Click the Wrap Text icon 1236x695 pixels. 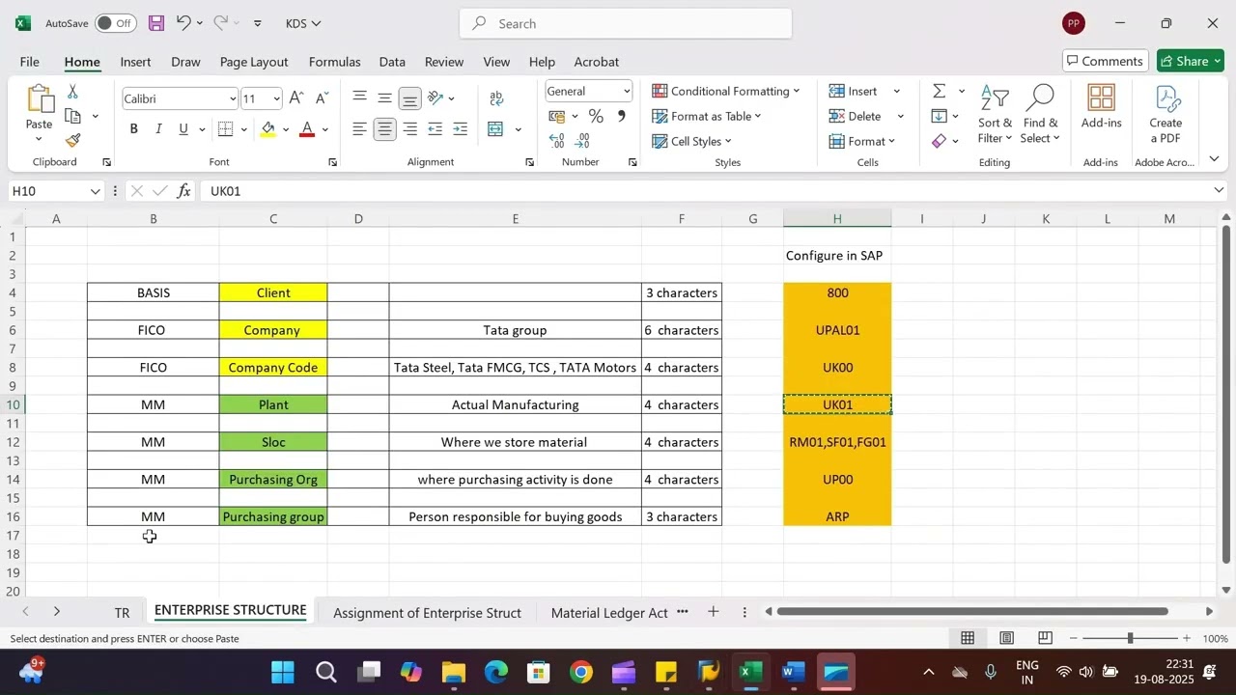[496, 97]
